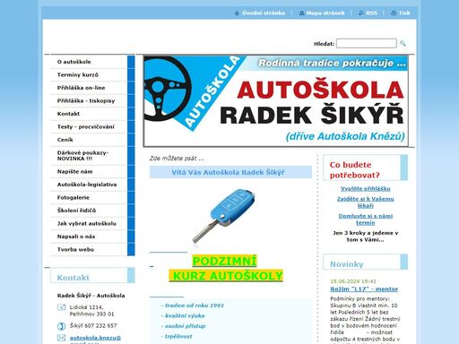Click the Šikýř 607 232 657 phone number
This screenshot has height=344, width=459.
(93, 326)
